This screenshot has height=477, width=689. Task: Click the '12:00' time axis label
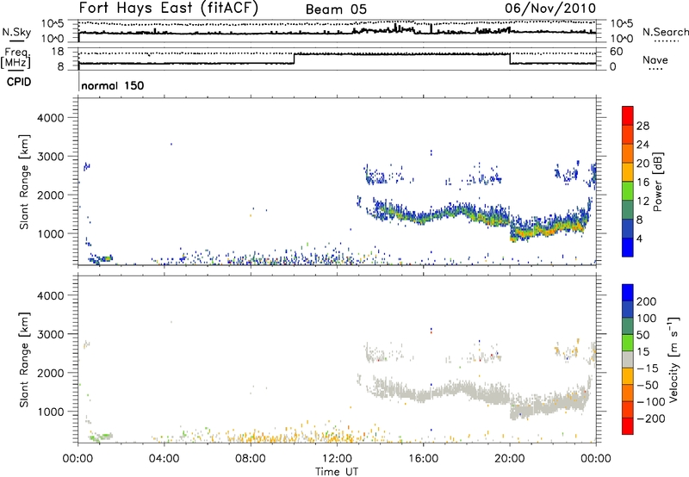[x=337, y=459]
